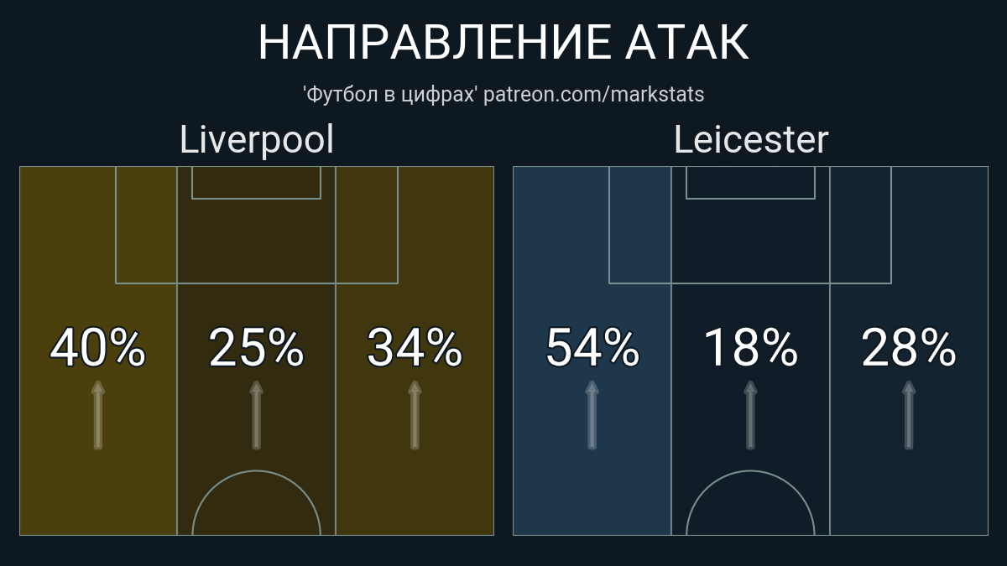Click the Leicester 54% label
The width and height of the screenshot is (1007, 566).
point(592,348)
